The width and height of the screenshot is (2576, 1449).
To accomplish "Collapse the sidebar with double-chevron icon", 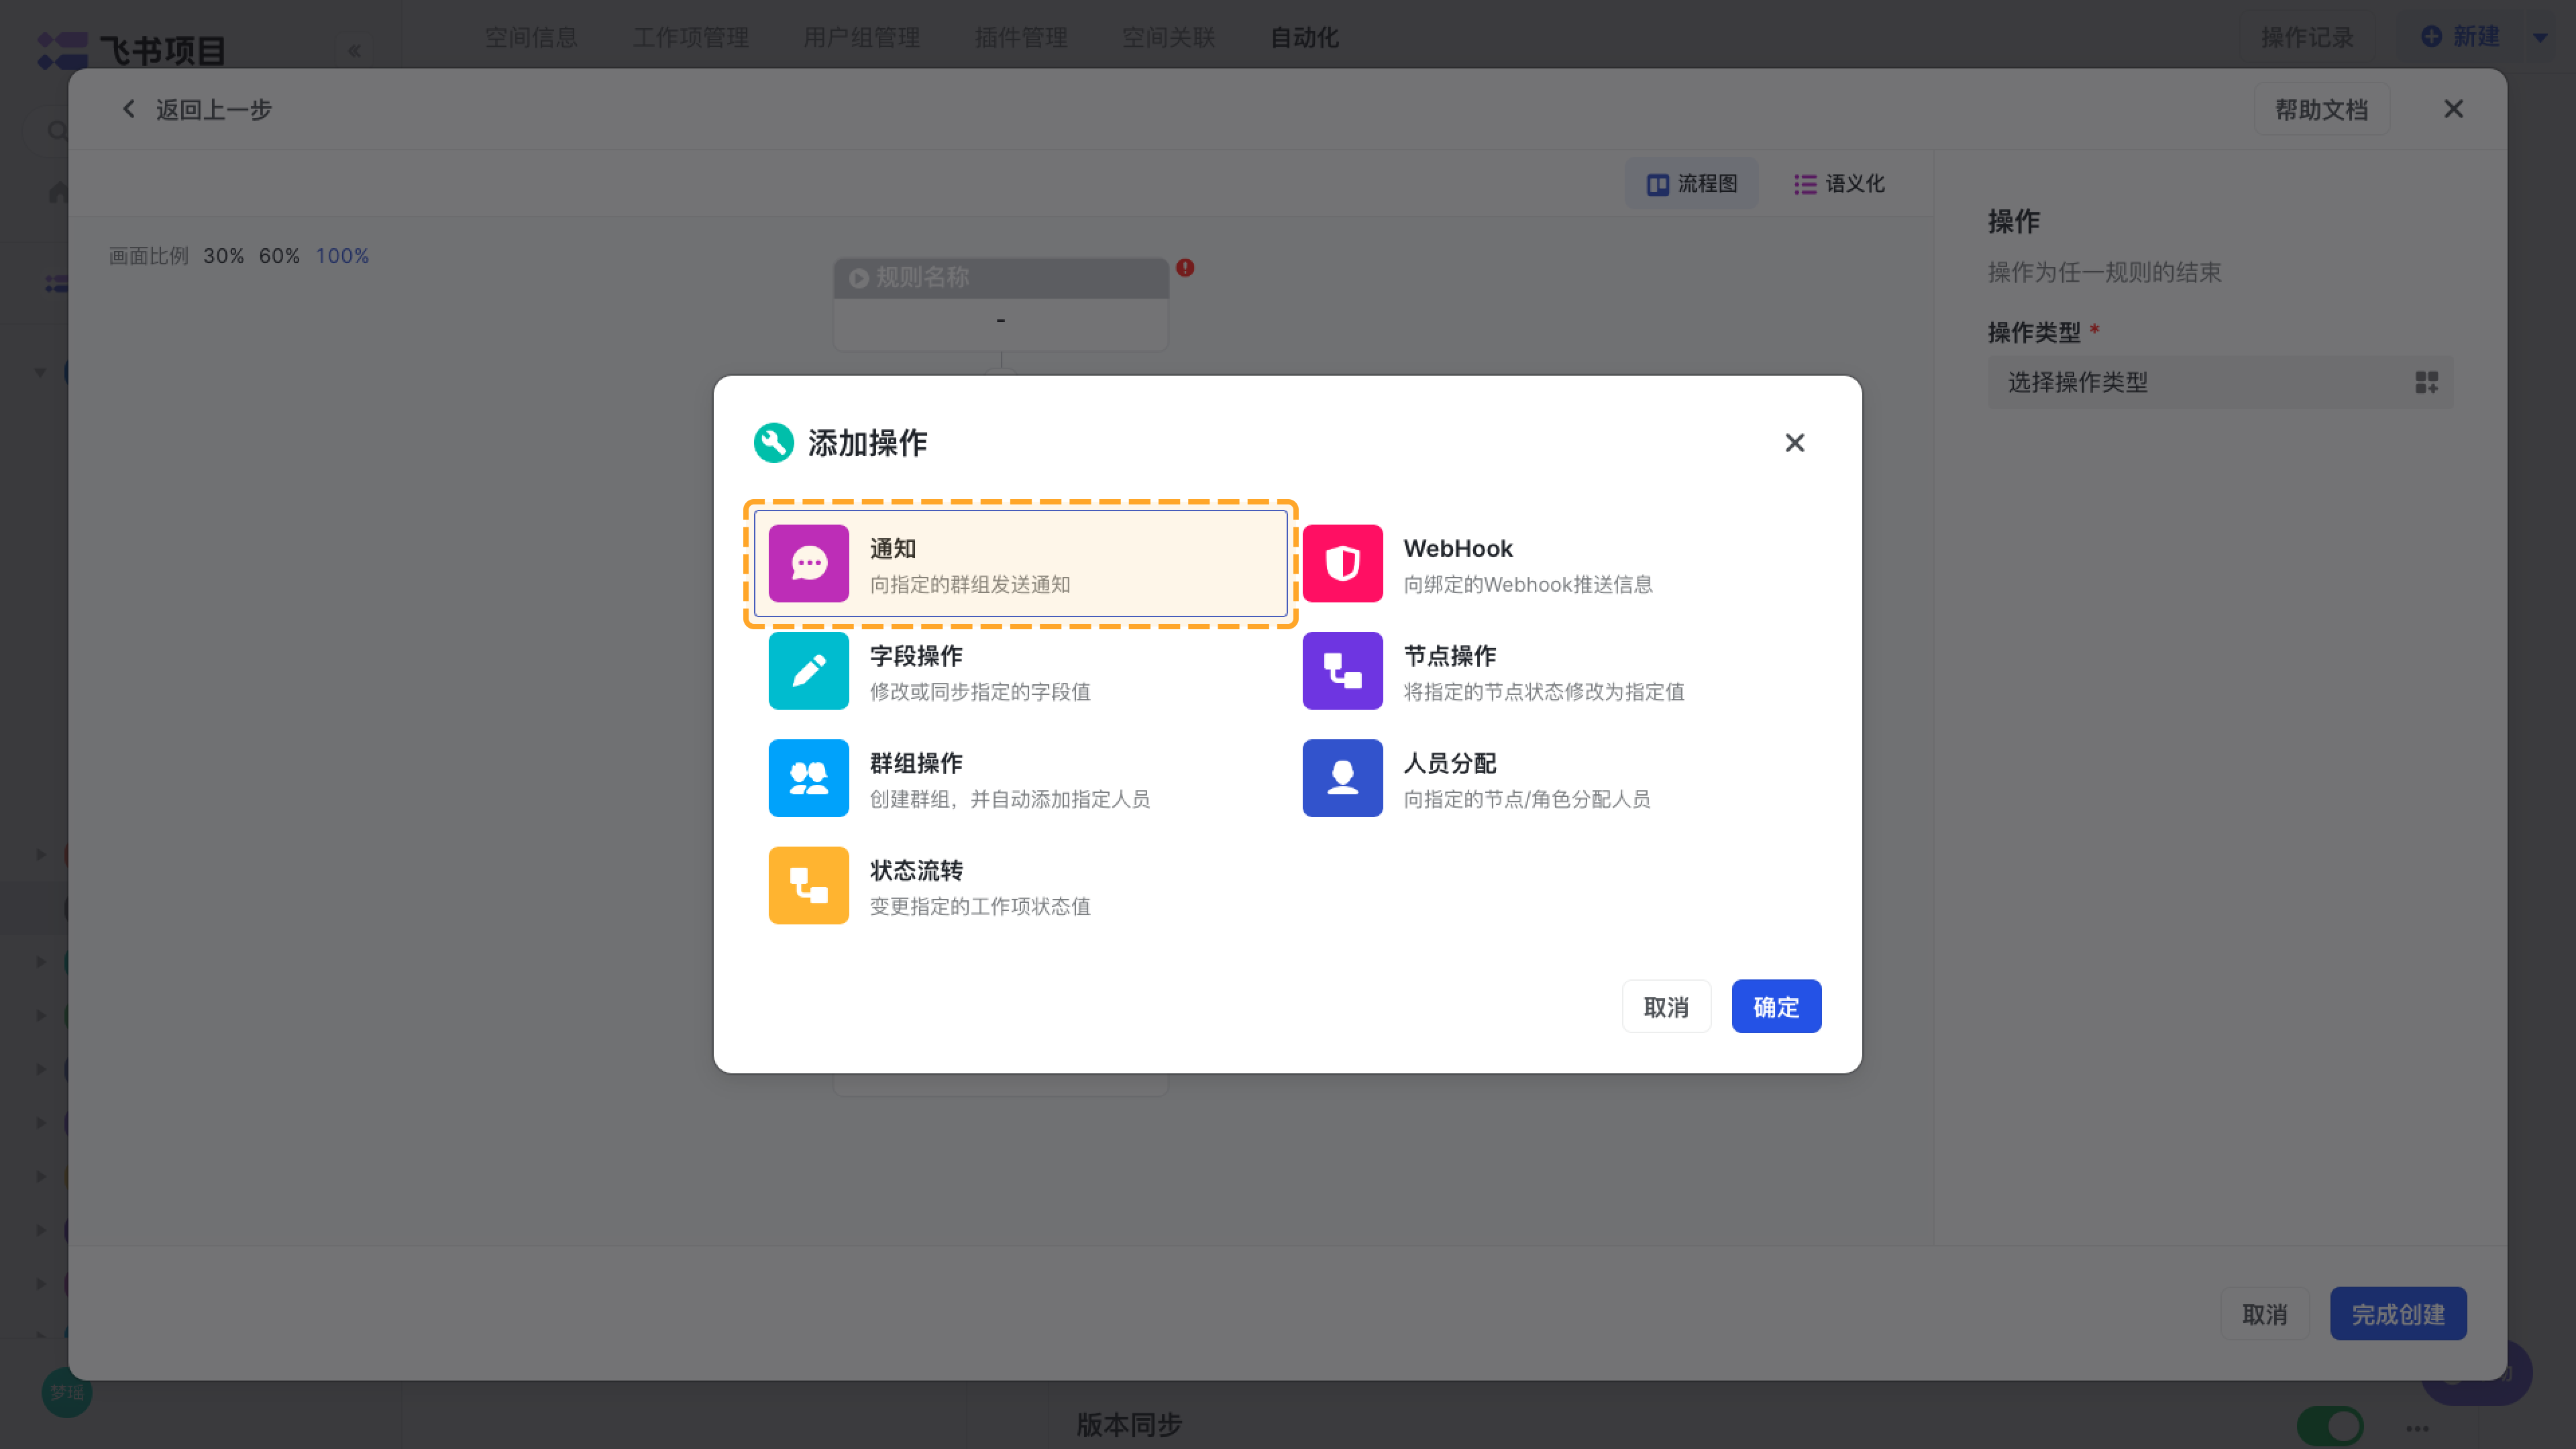I will click(354, 50).
